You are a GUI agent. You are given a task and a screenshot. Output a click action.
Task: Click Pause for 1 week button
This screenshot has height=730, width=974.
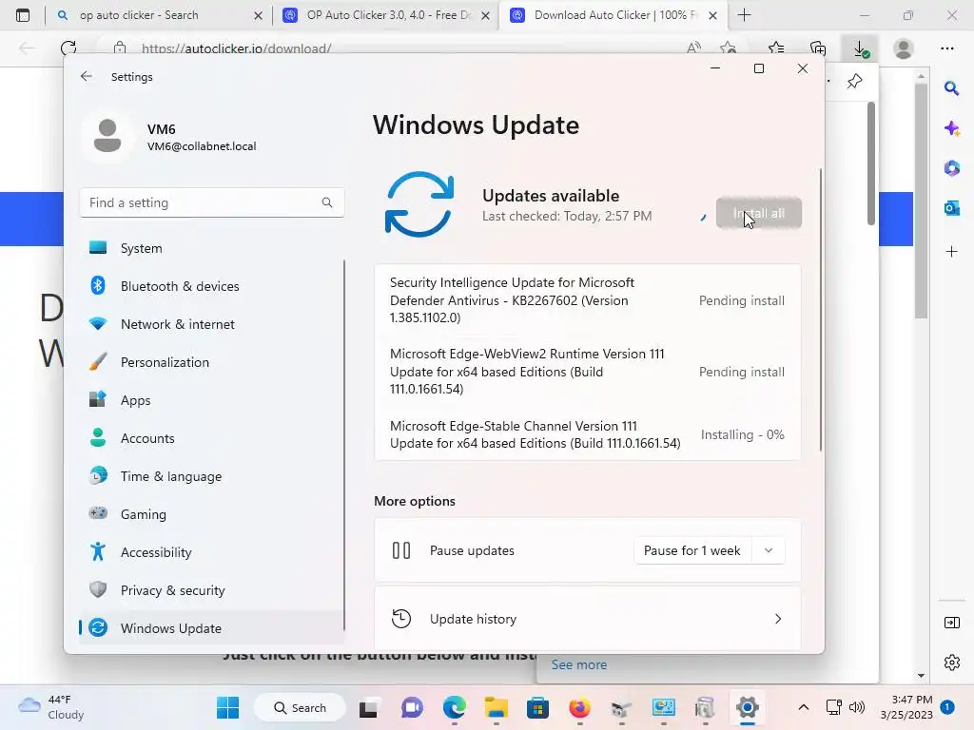pyautogui.click(x=692, y=550)
